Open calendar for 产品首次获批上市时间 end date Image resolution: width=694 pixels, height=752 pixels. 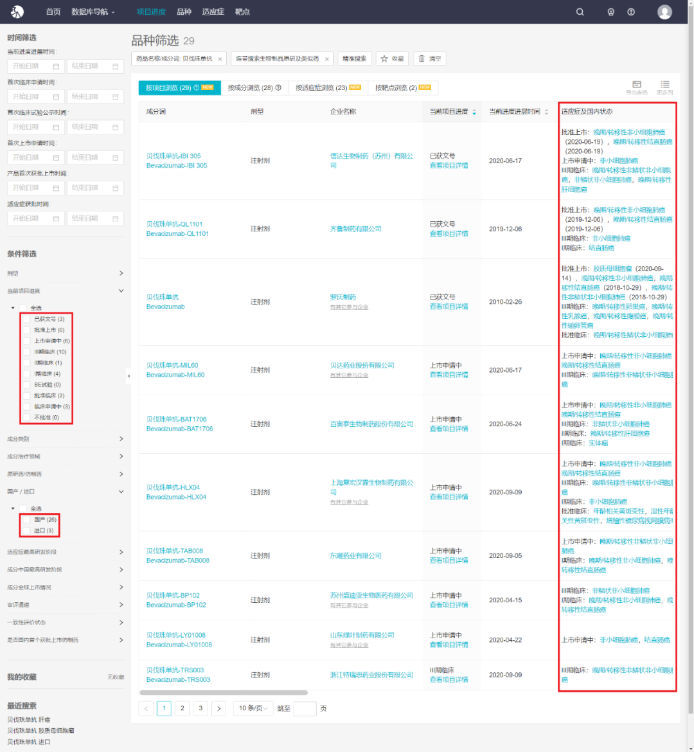point(116,188)
